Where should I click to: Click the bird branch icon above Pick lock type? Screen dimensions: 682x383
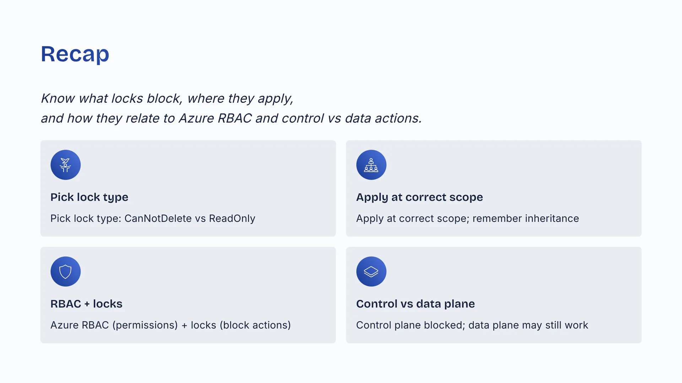click(x=65, y=165)
